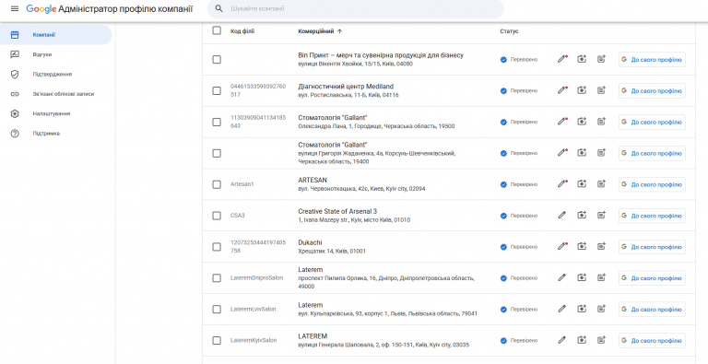Create post for ARTESAN
The height and width of the screenshot is (364, 708).
601,184
